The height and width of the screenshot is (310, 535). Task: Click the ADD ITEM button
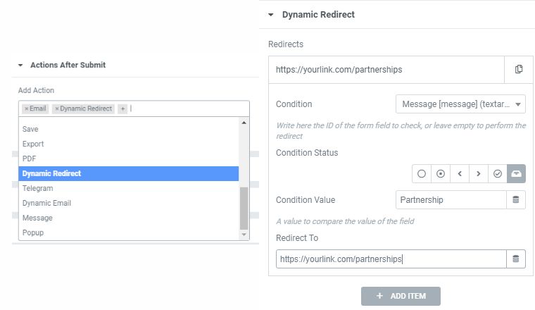tap(401, 296)
